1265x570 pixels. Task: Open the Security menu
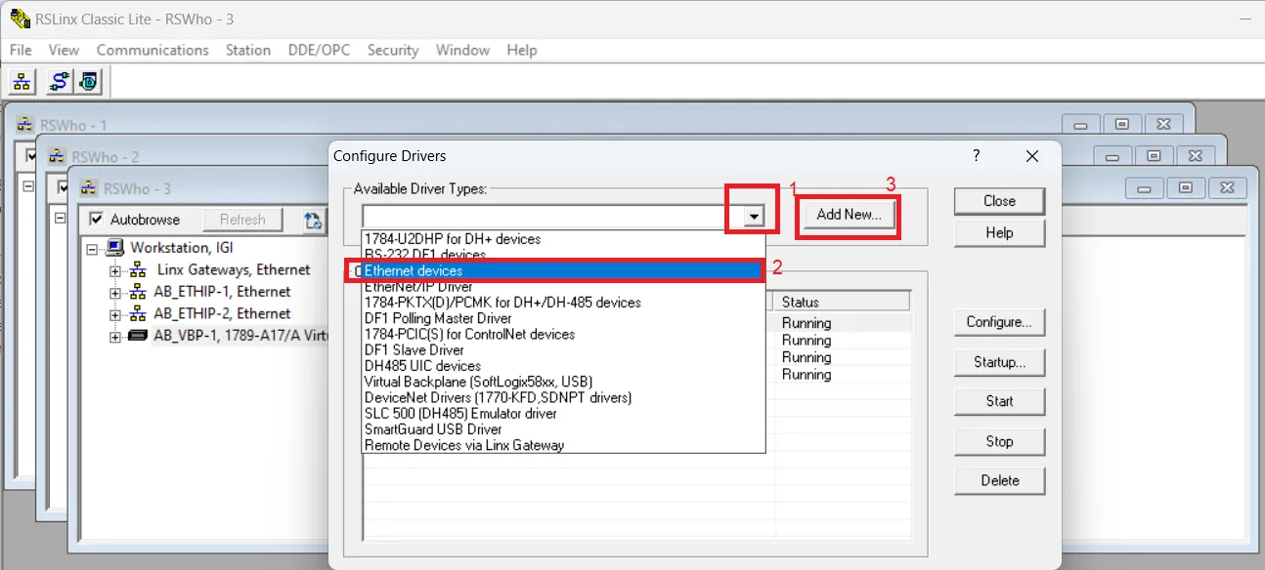click(x=393, y=50)
